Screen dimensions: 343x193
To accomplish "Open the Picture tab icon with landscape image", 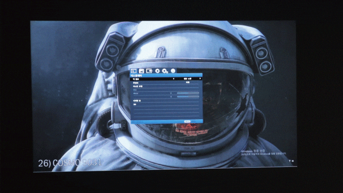I will coord(141,71).
